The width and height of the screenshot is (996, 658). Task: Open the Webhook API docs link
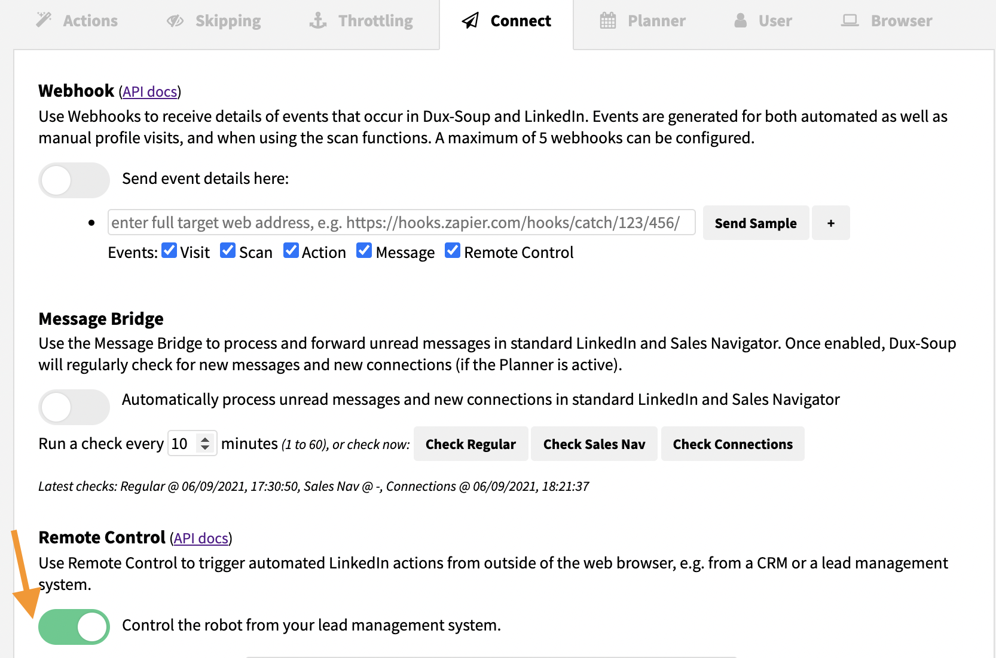[x=150, y=91]
